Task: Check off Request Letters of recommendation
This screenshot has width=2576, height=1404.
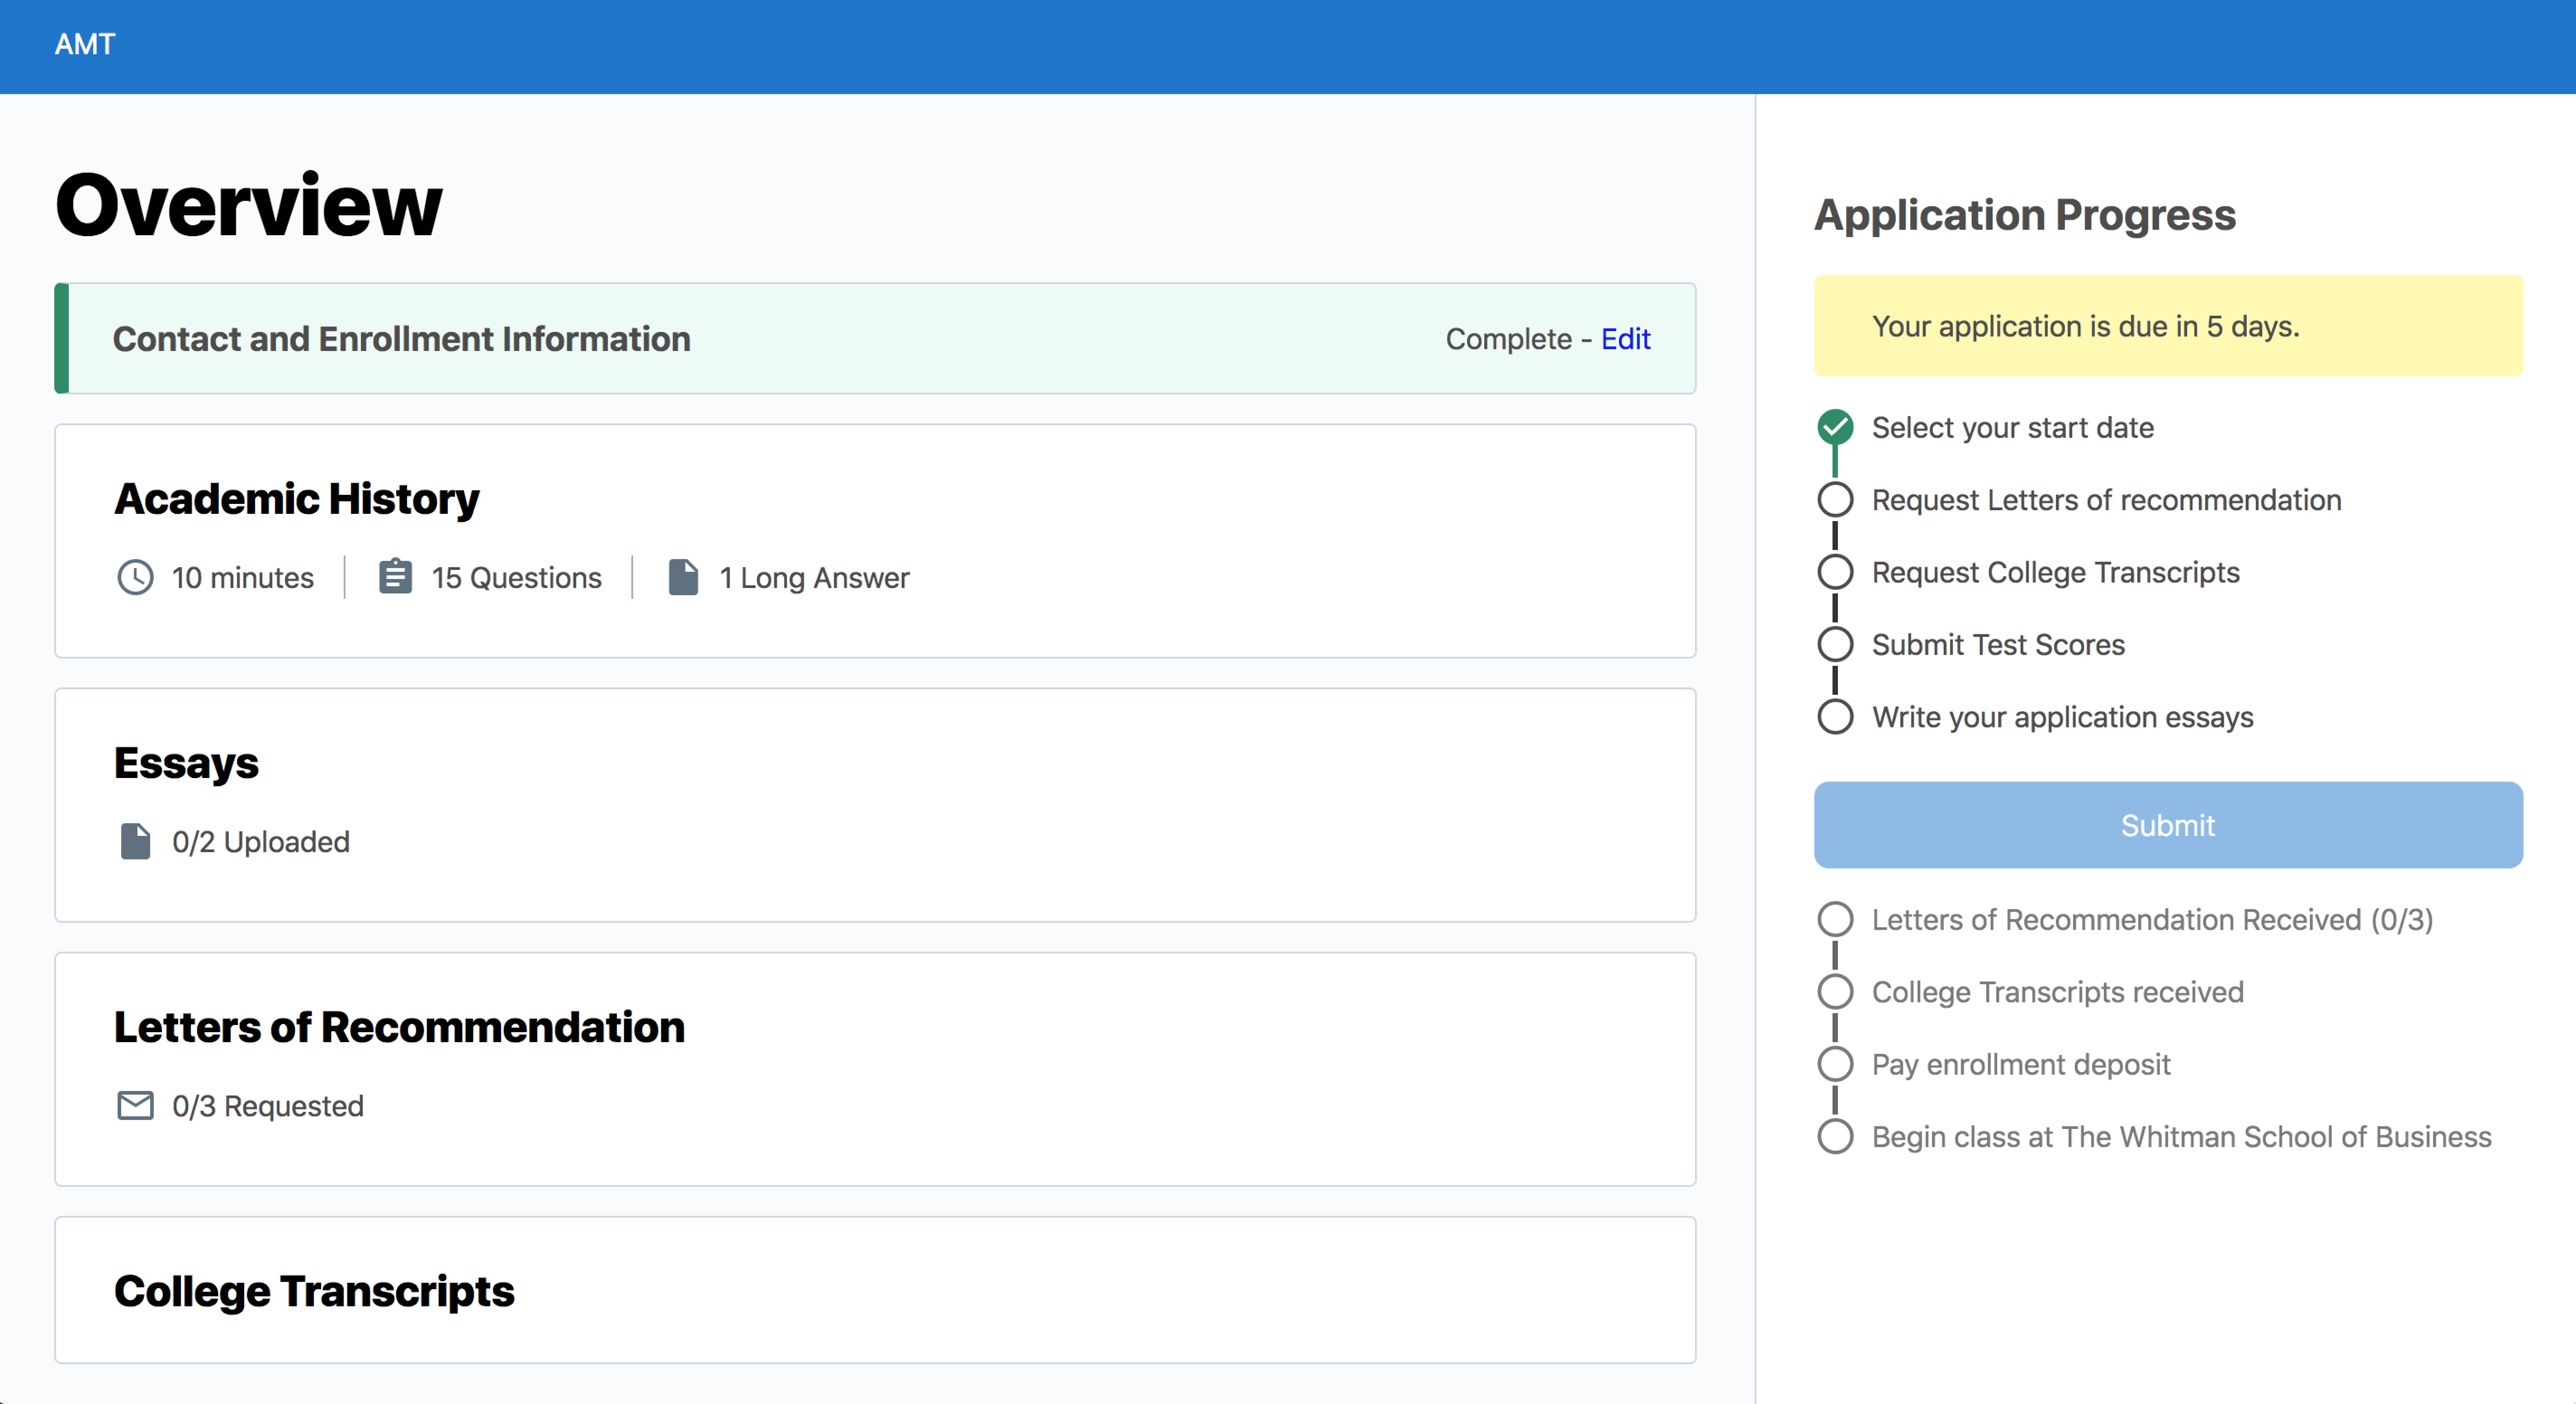Action: (x=1836, y=499)
